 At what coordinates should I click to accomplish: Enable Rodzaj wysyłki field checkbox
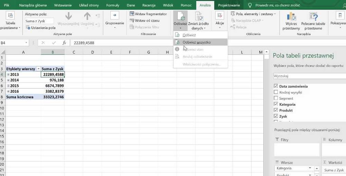coord(276,92)
